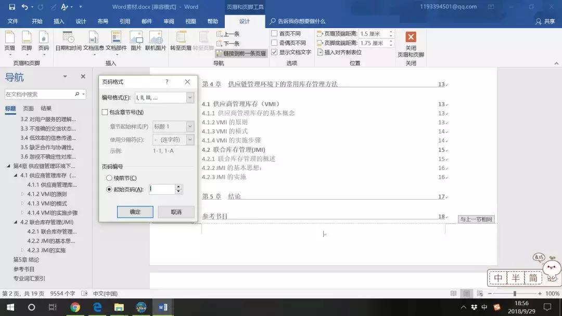The width and height of the screenshot is (562, 316).
Task: Open the 插入 ribbon tab
Action: click(58, 21)
